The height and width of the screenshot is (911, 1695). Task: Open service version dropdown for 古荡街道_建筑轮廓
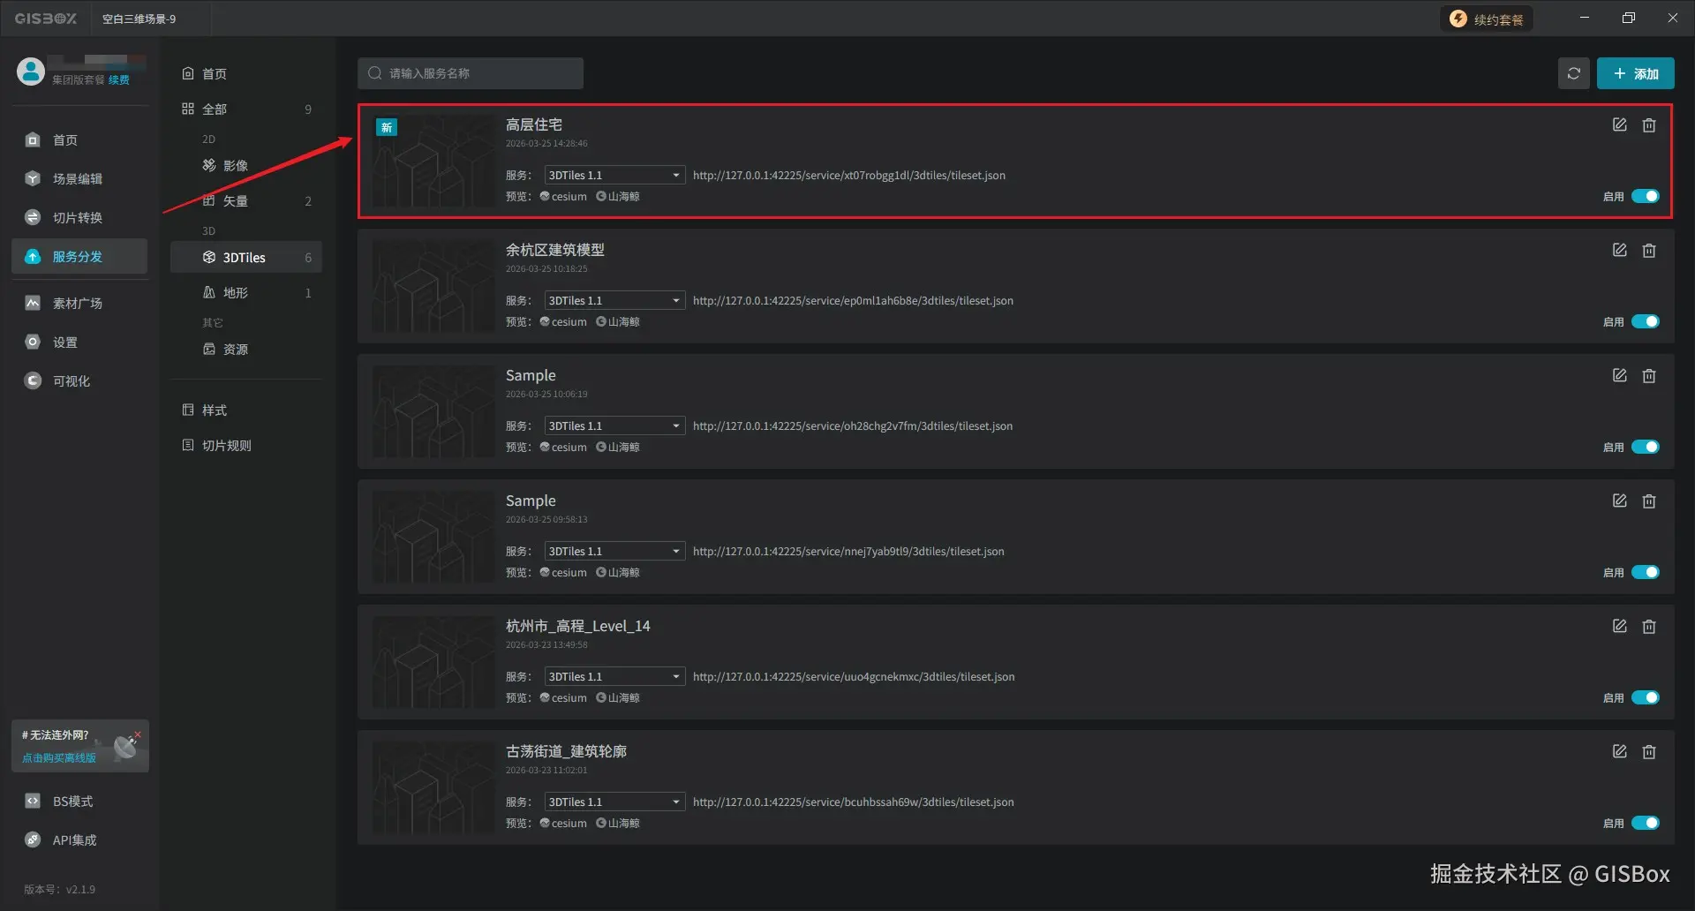pos(614,801)
